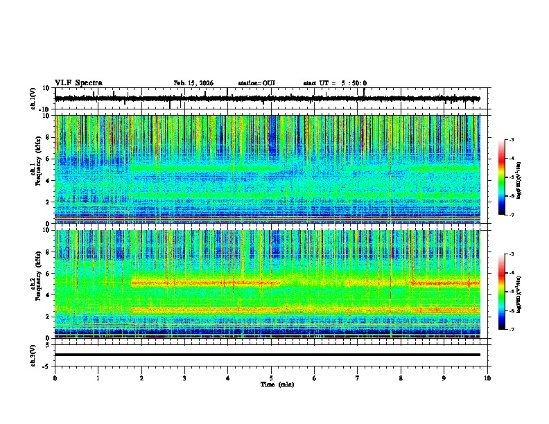Click the "4" kHz tick on ch.1 frequency axis
The width and height of the screenshot is (549, 424).
[49, 181]
